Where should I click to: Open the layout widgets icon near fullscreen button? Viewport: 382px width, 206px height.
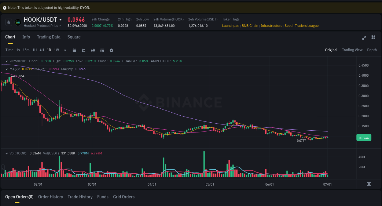(x=373, y=37)
